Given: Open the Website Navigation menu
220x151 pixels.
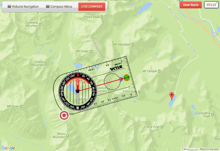Looking at the screenshot, I should pyautogui.click(x=23, y=6).
